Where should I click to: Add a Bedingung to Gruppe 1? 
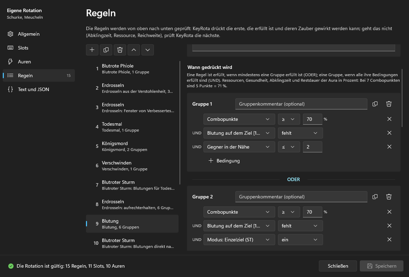coord(224,161)
